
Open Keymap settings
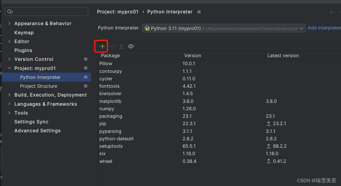coord(24,33)
